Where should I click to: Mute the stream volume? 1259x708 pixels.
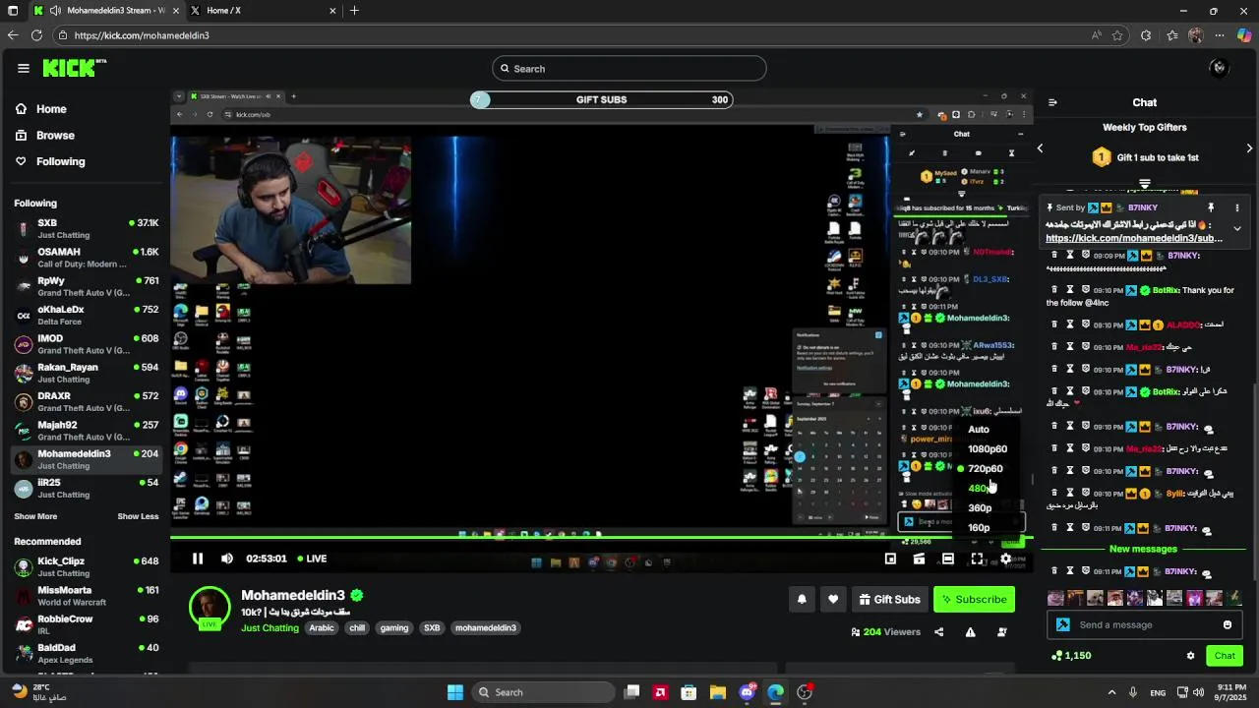point(227,559)
